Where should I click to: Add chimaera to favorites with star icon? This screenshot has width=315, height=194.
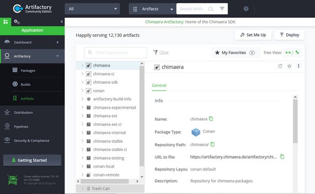coord(289,66)
